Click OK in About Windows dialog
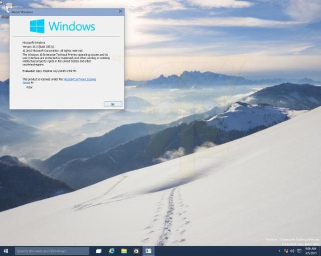This screenshot has height=256, width=321. [113, 104]
